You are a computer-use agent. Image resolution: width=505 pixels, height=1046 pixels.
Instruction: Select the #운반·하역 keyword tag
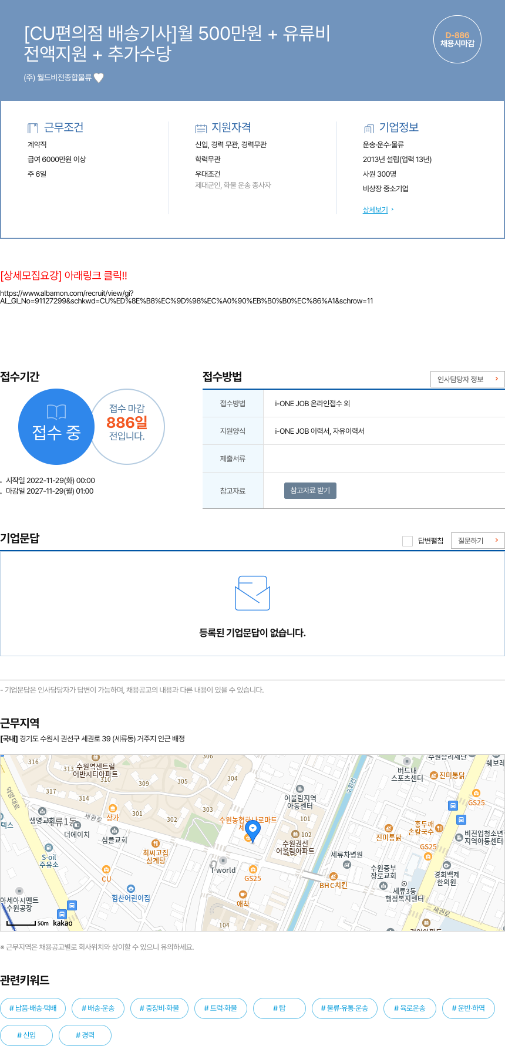pyautogui.click(x=469, y=1008)
